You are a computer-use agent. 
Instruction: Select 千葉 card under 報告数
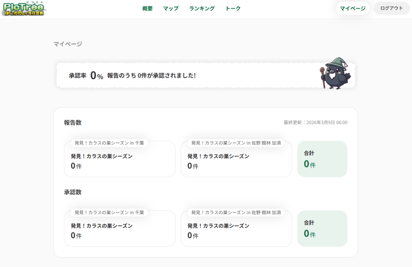click(119, 159)
